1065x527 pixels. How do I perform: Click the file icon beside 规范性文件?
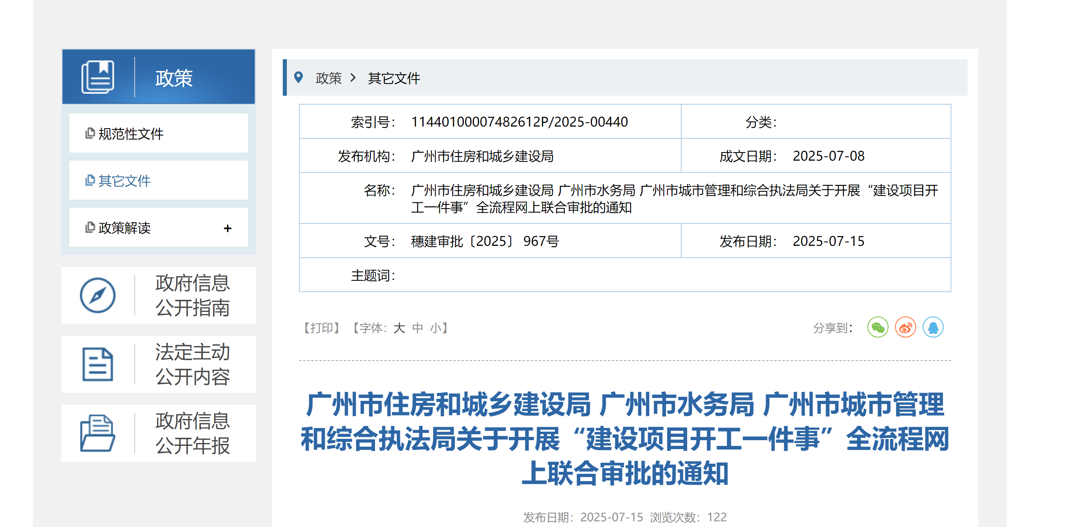tap(90, 133)
